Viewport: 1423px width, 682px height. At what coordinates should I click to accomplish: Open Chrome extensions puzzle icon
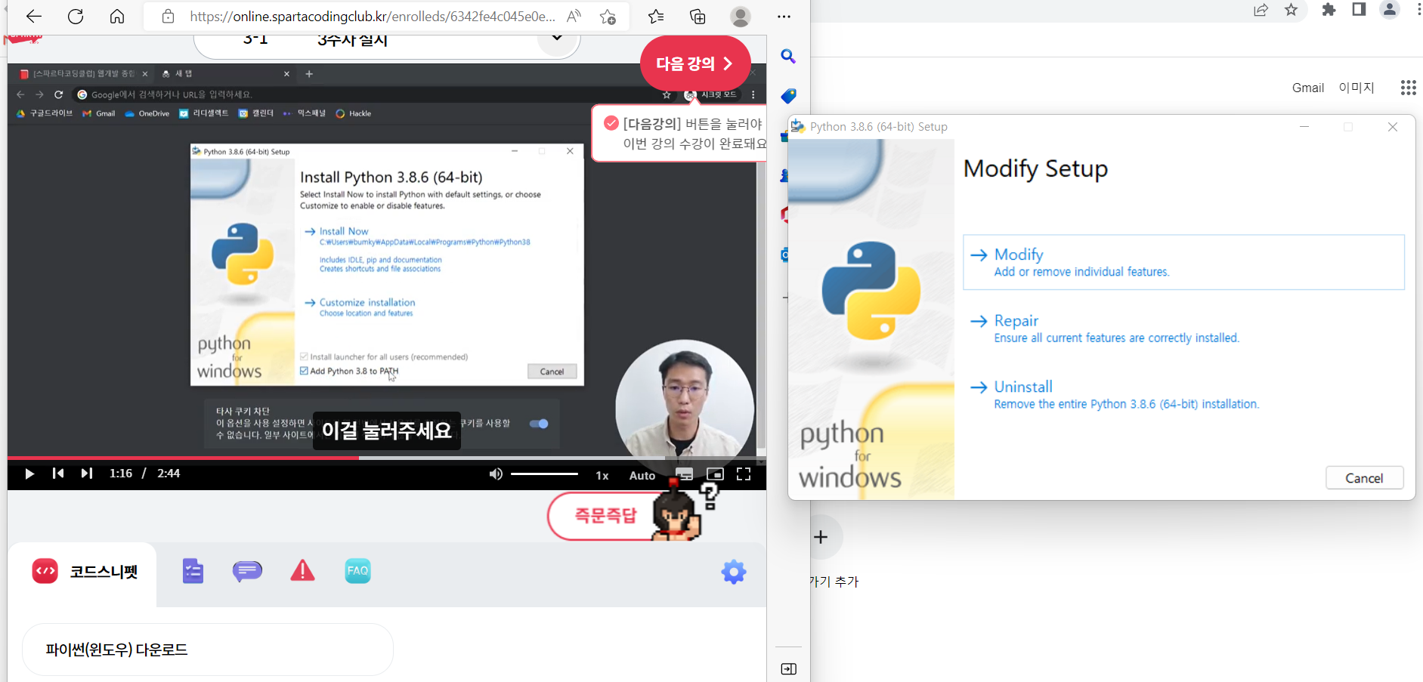[x=1329, y=10]
